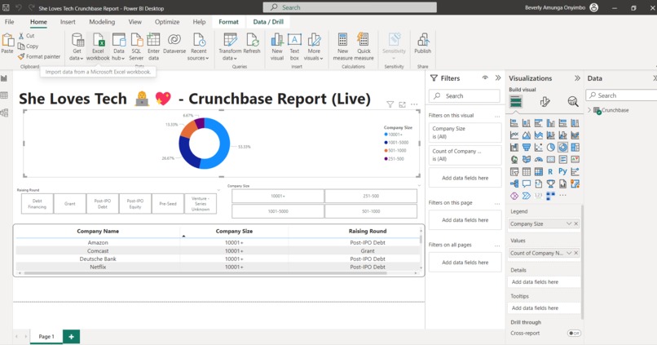
Task: Toggle the Debt Financing slicer button
Action: 37,204
